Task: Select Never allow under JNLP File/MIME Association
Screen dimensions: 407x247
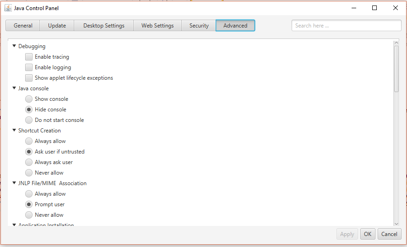Action: click(x=29, y=215)
